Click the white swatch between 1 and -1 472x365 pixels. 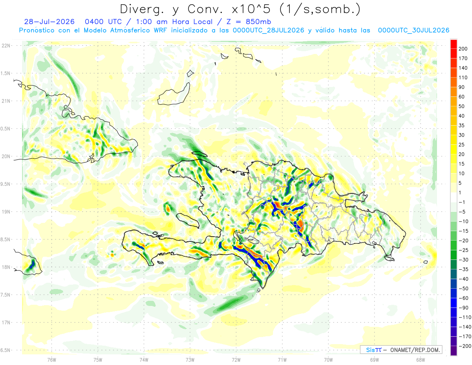(454, 197)
